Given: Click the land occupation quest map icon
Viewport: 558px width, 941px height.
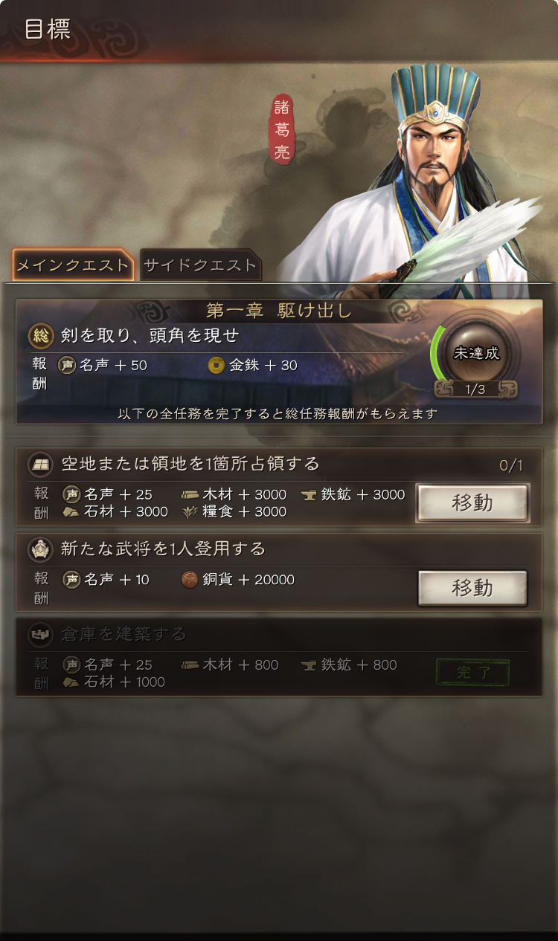Looking at the screenshot, I should (40, 465).
